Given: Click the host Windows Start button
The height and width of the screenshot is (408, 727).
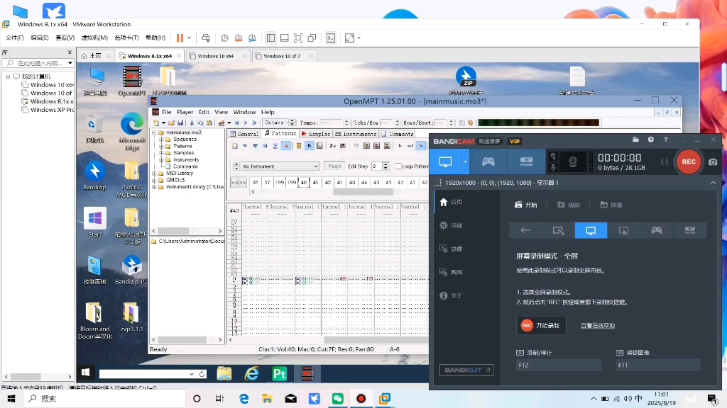Looking at the screenshot, I should pos(11,398).
